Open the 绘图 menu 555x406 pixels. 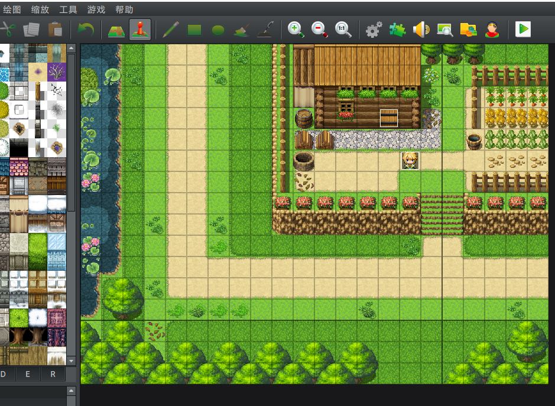pyautogui.click(x=11, y=9)
